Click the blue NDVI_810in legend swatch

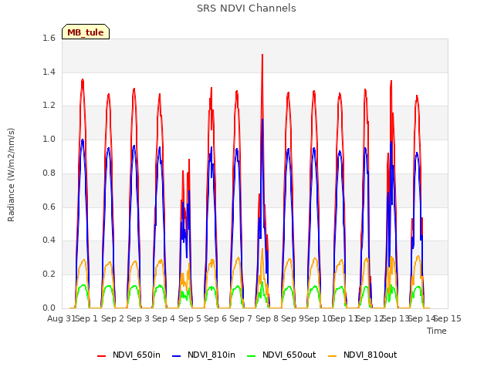click(177, 355)
